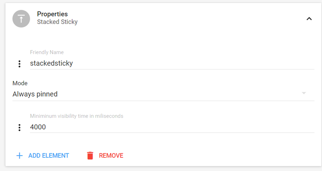The width and height of the screenshot is (322, 171).
Task: Click the Minimum visibility time label
Action: tap(77, 116)
